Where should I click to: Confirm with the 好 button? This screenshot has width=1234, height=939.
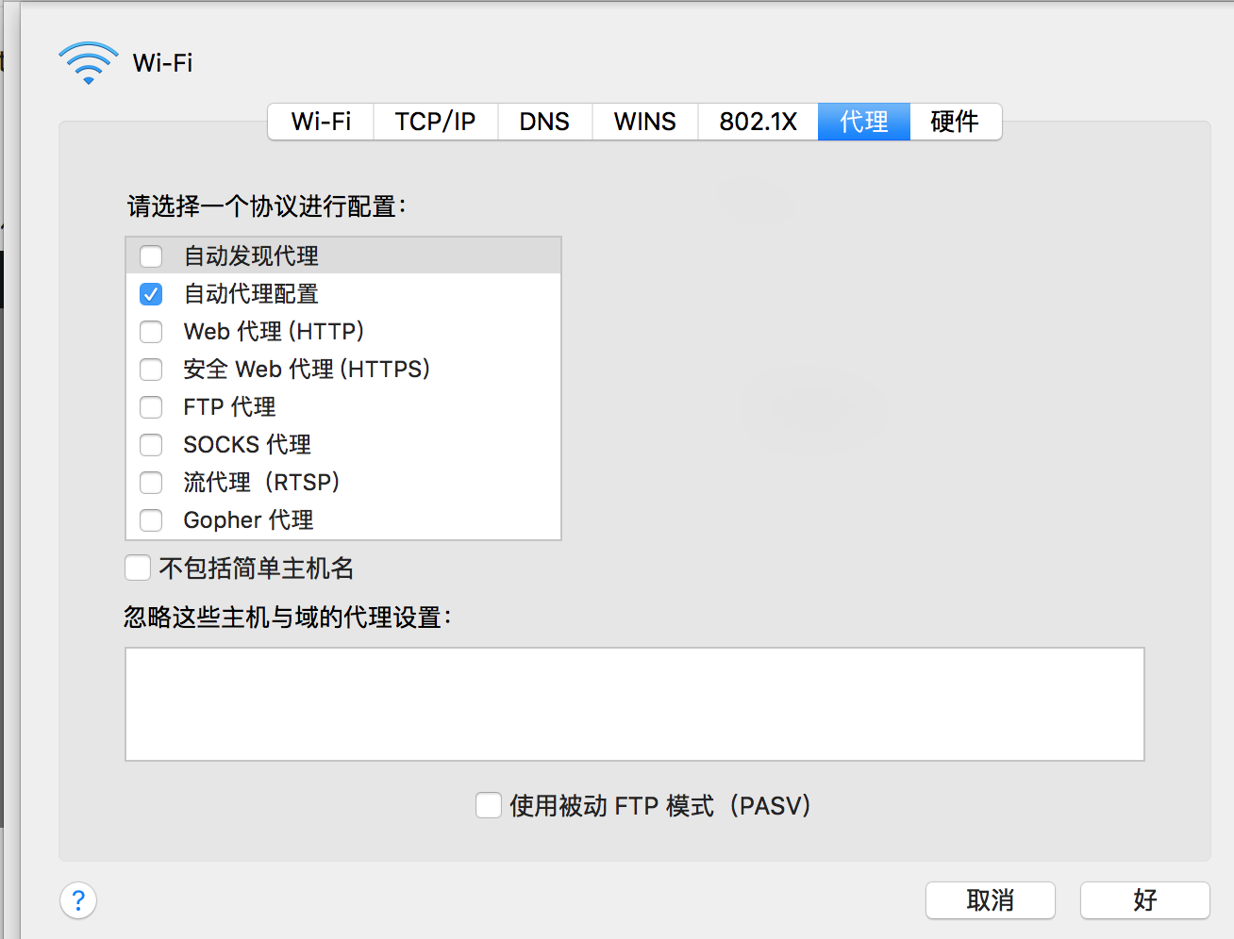point(1145,900)
